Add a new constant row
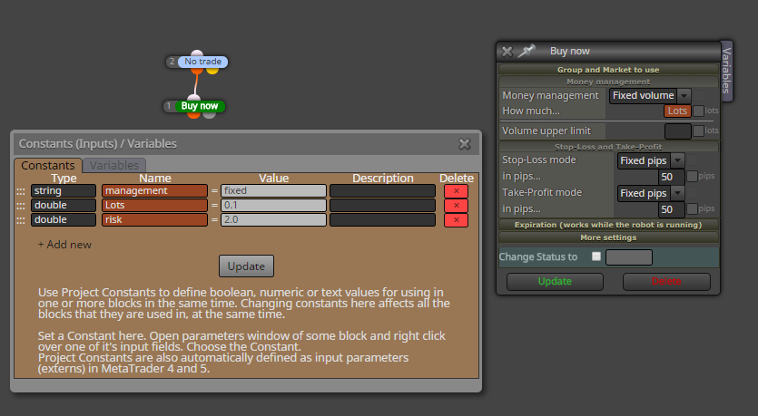 point(64,245)
